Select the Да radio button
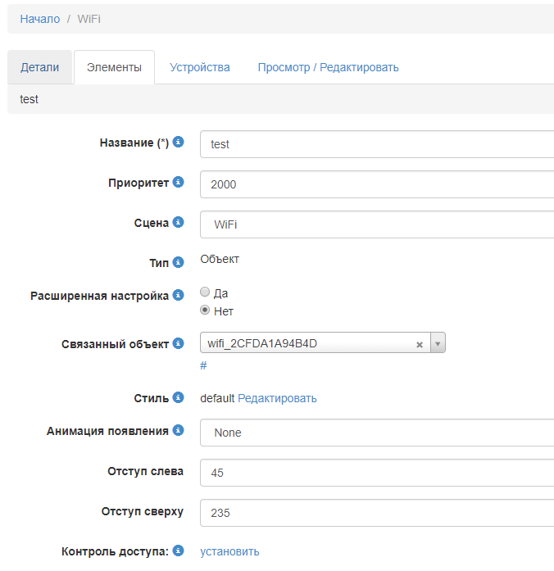 pos(206,292)
